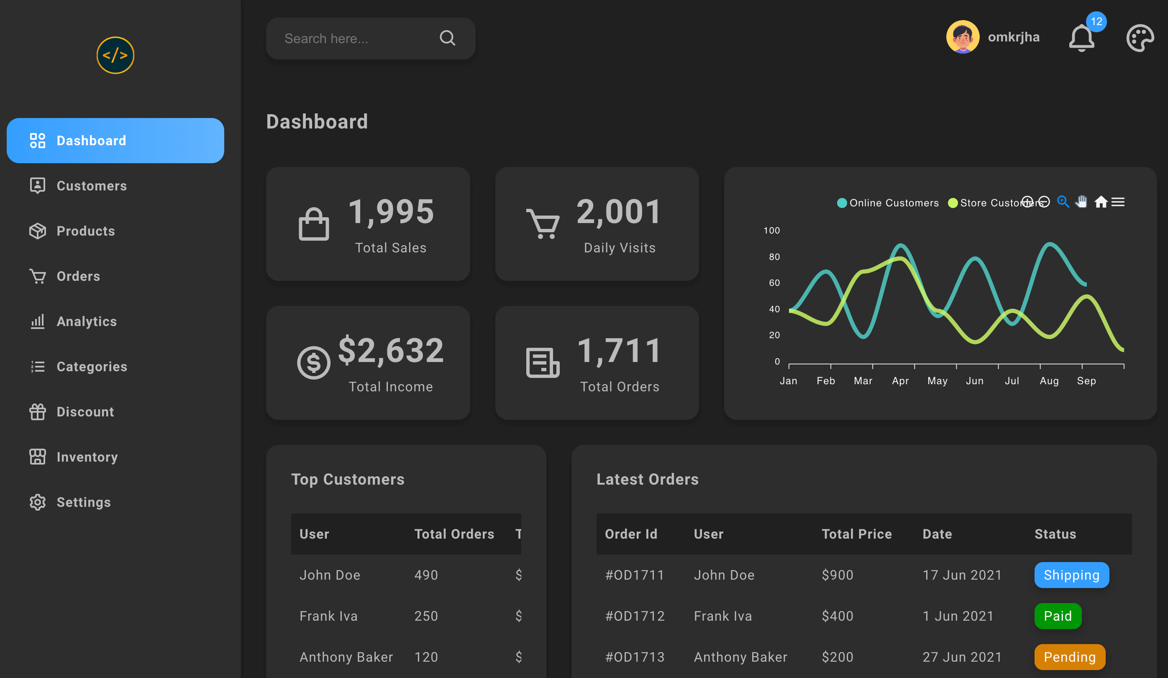Click the chart zoom-in plus icon

(x=1027, y=202)
